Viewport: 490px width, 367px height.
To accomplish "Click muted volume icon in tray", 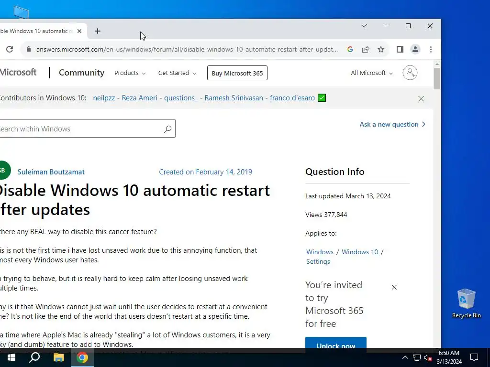I will [428, 358].
